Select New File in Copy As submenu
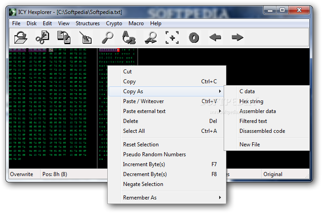The height and width of the screenshot is (213, 322). (x=267, y=145)
